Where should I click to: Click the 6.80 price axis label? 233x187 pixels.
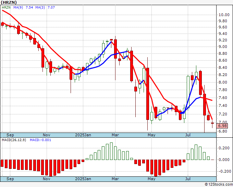click(x=223, y=131)
